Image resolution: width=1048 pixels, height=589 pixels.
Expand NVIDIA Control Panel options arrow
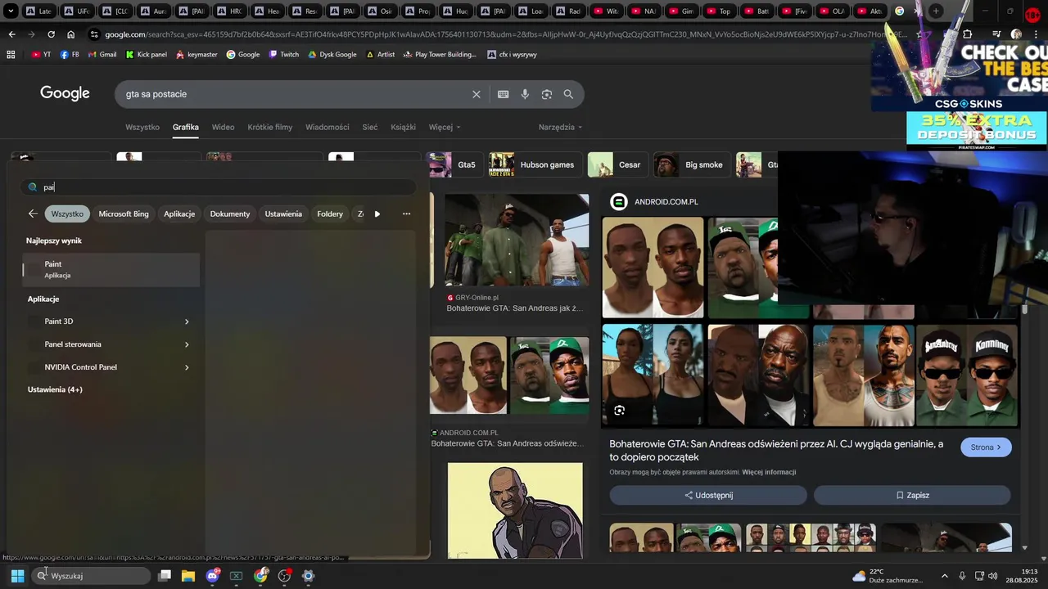click(x=187, y=367)
